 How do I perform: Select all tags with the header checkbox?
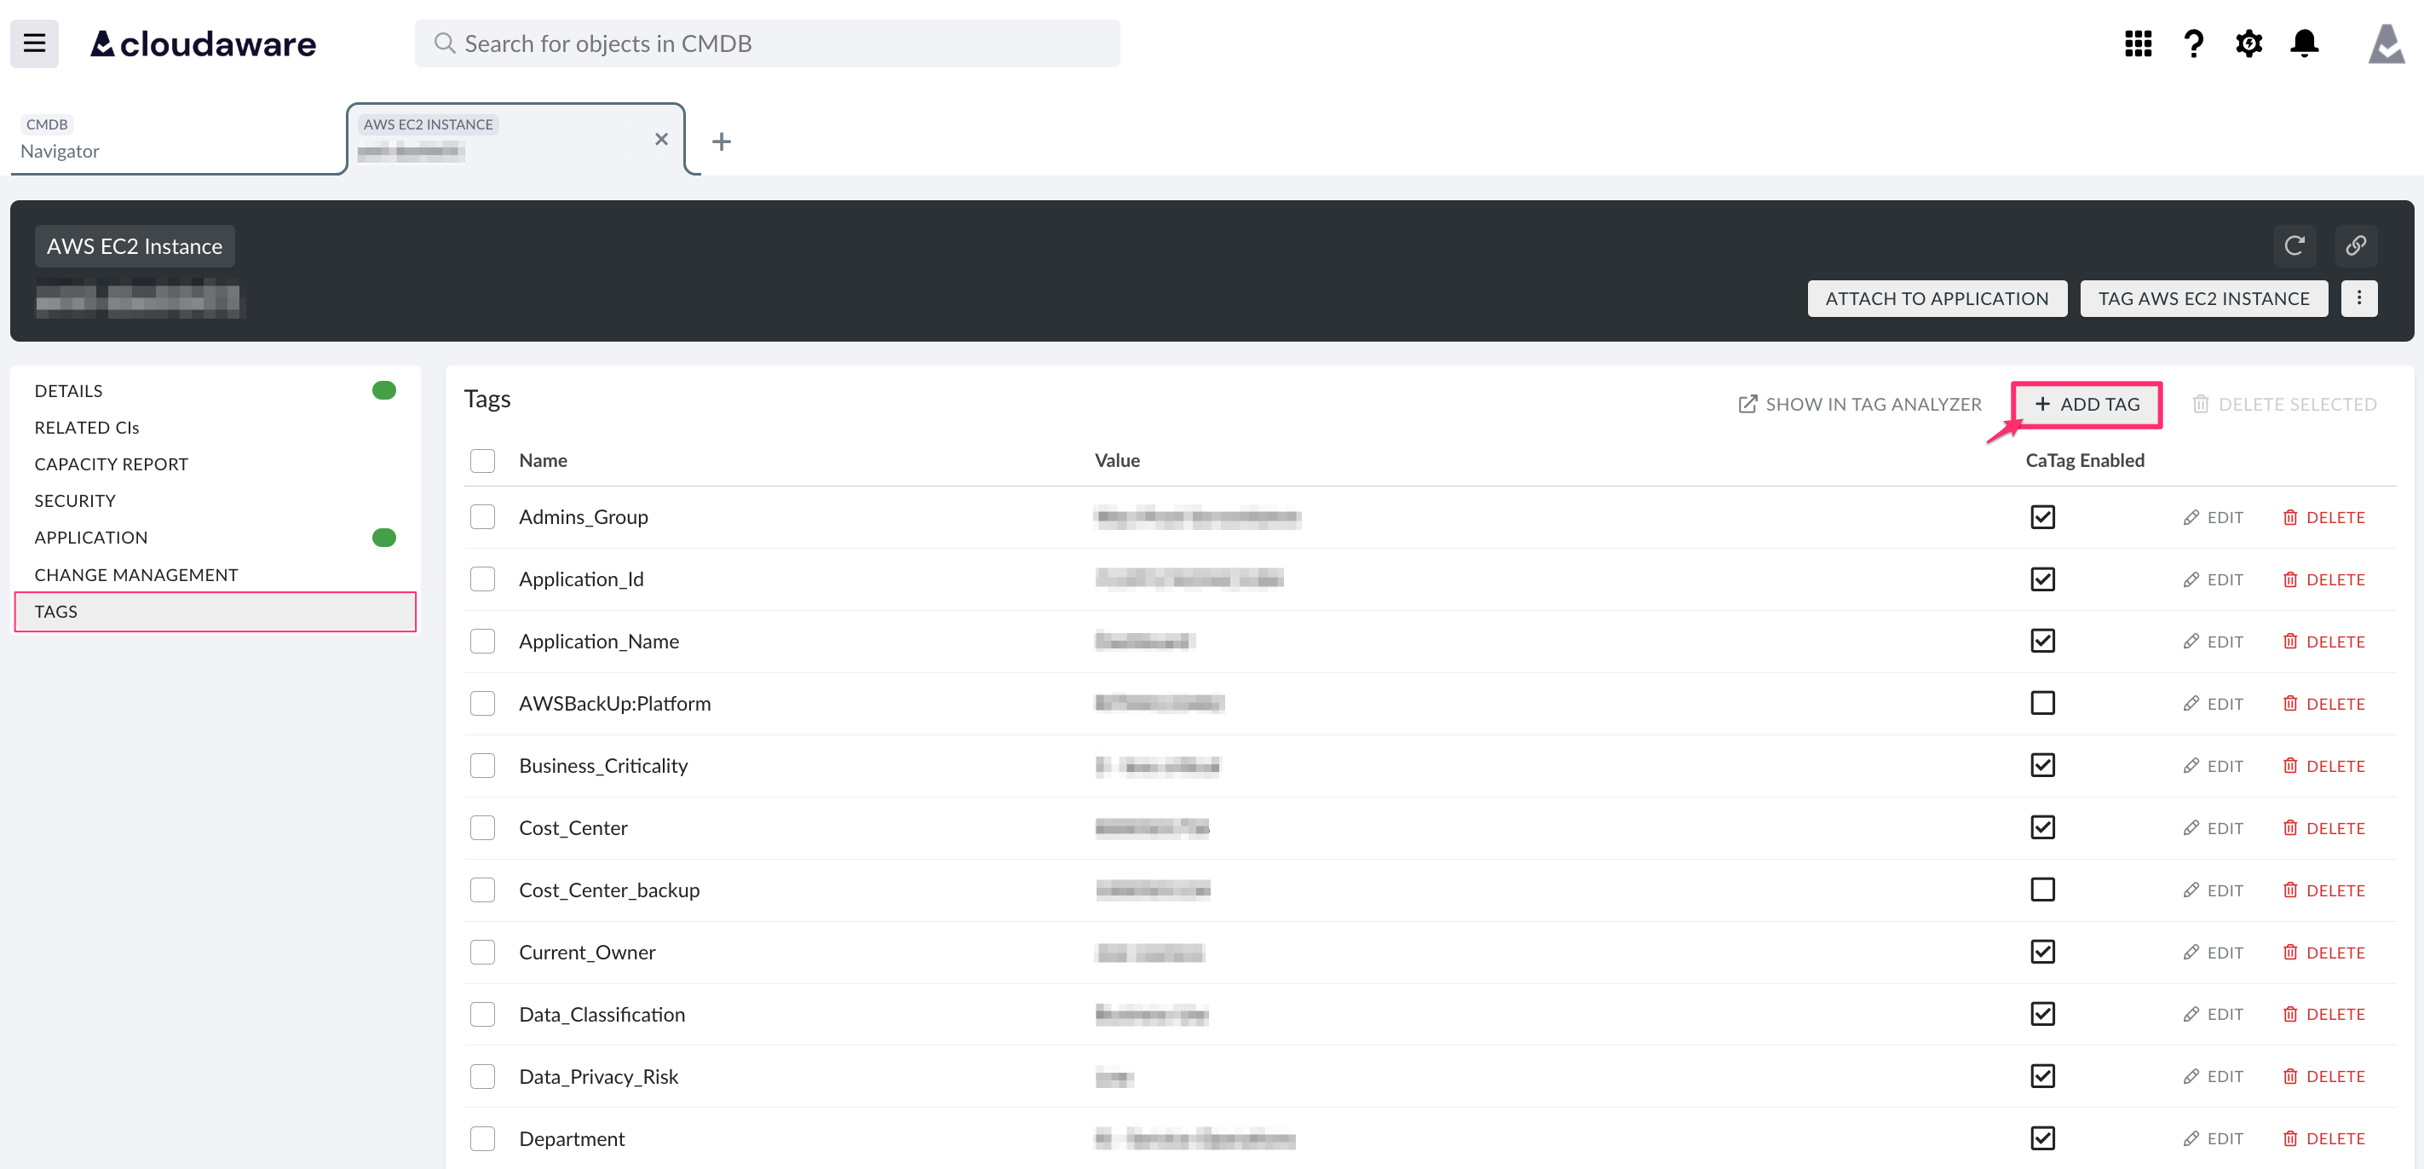483,460
